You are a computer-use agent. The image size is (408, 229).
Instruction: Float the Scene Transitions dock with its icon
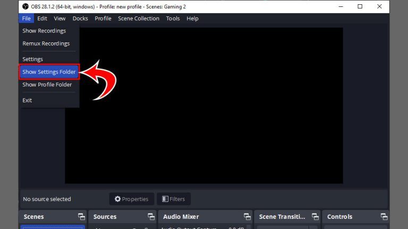pyautogui.click(x=316, y=217)
